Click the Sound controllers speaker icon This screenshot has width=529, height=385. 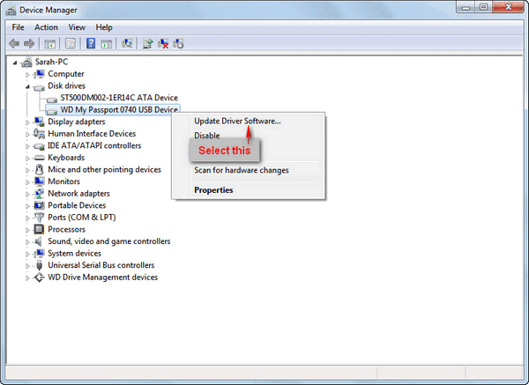(x=39, y=241)
